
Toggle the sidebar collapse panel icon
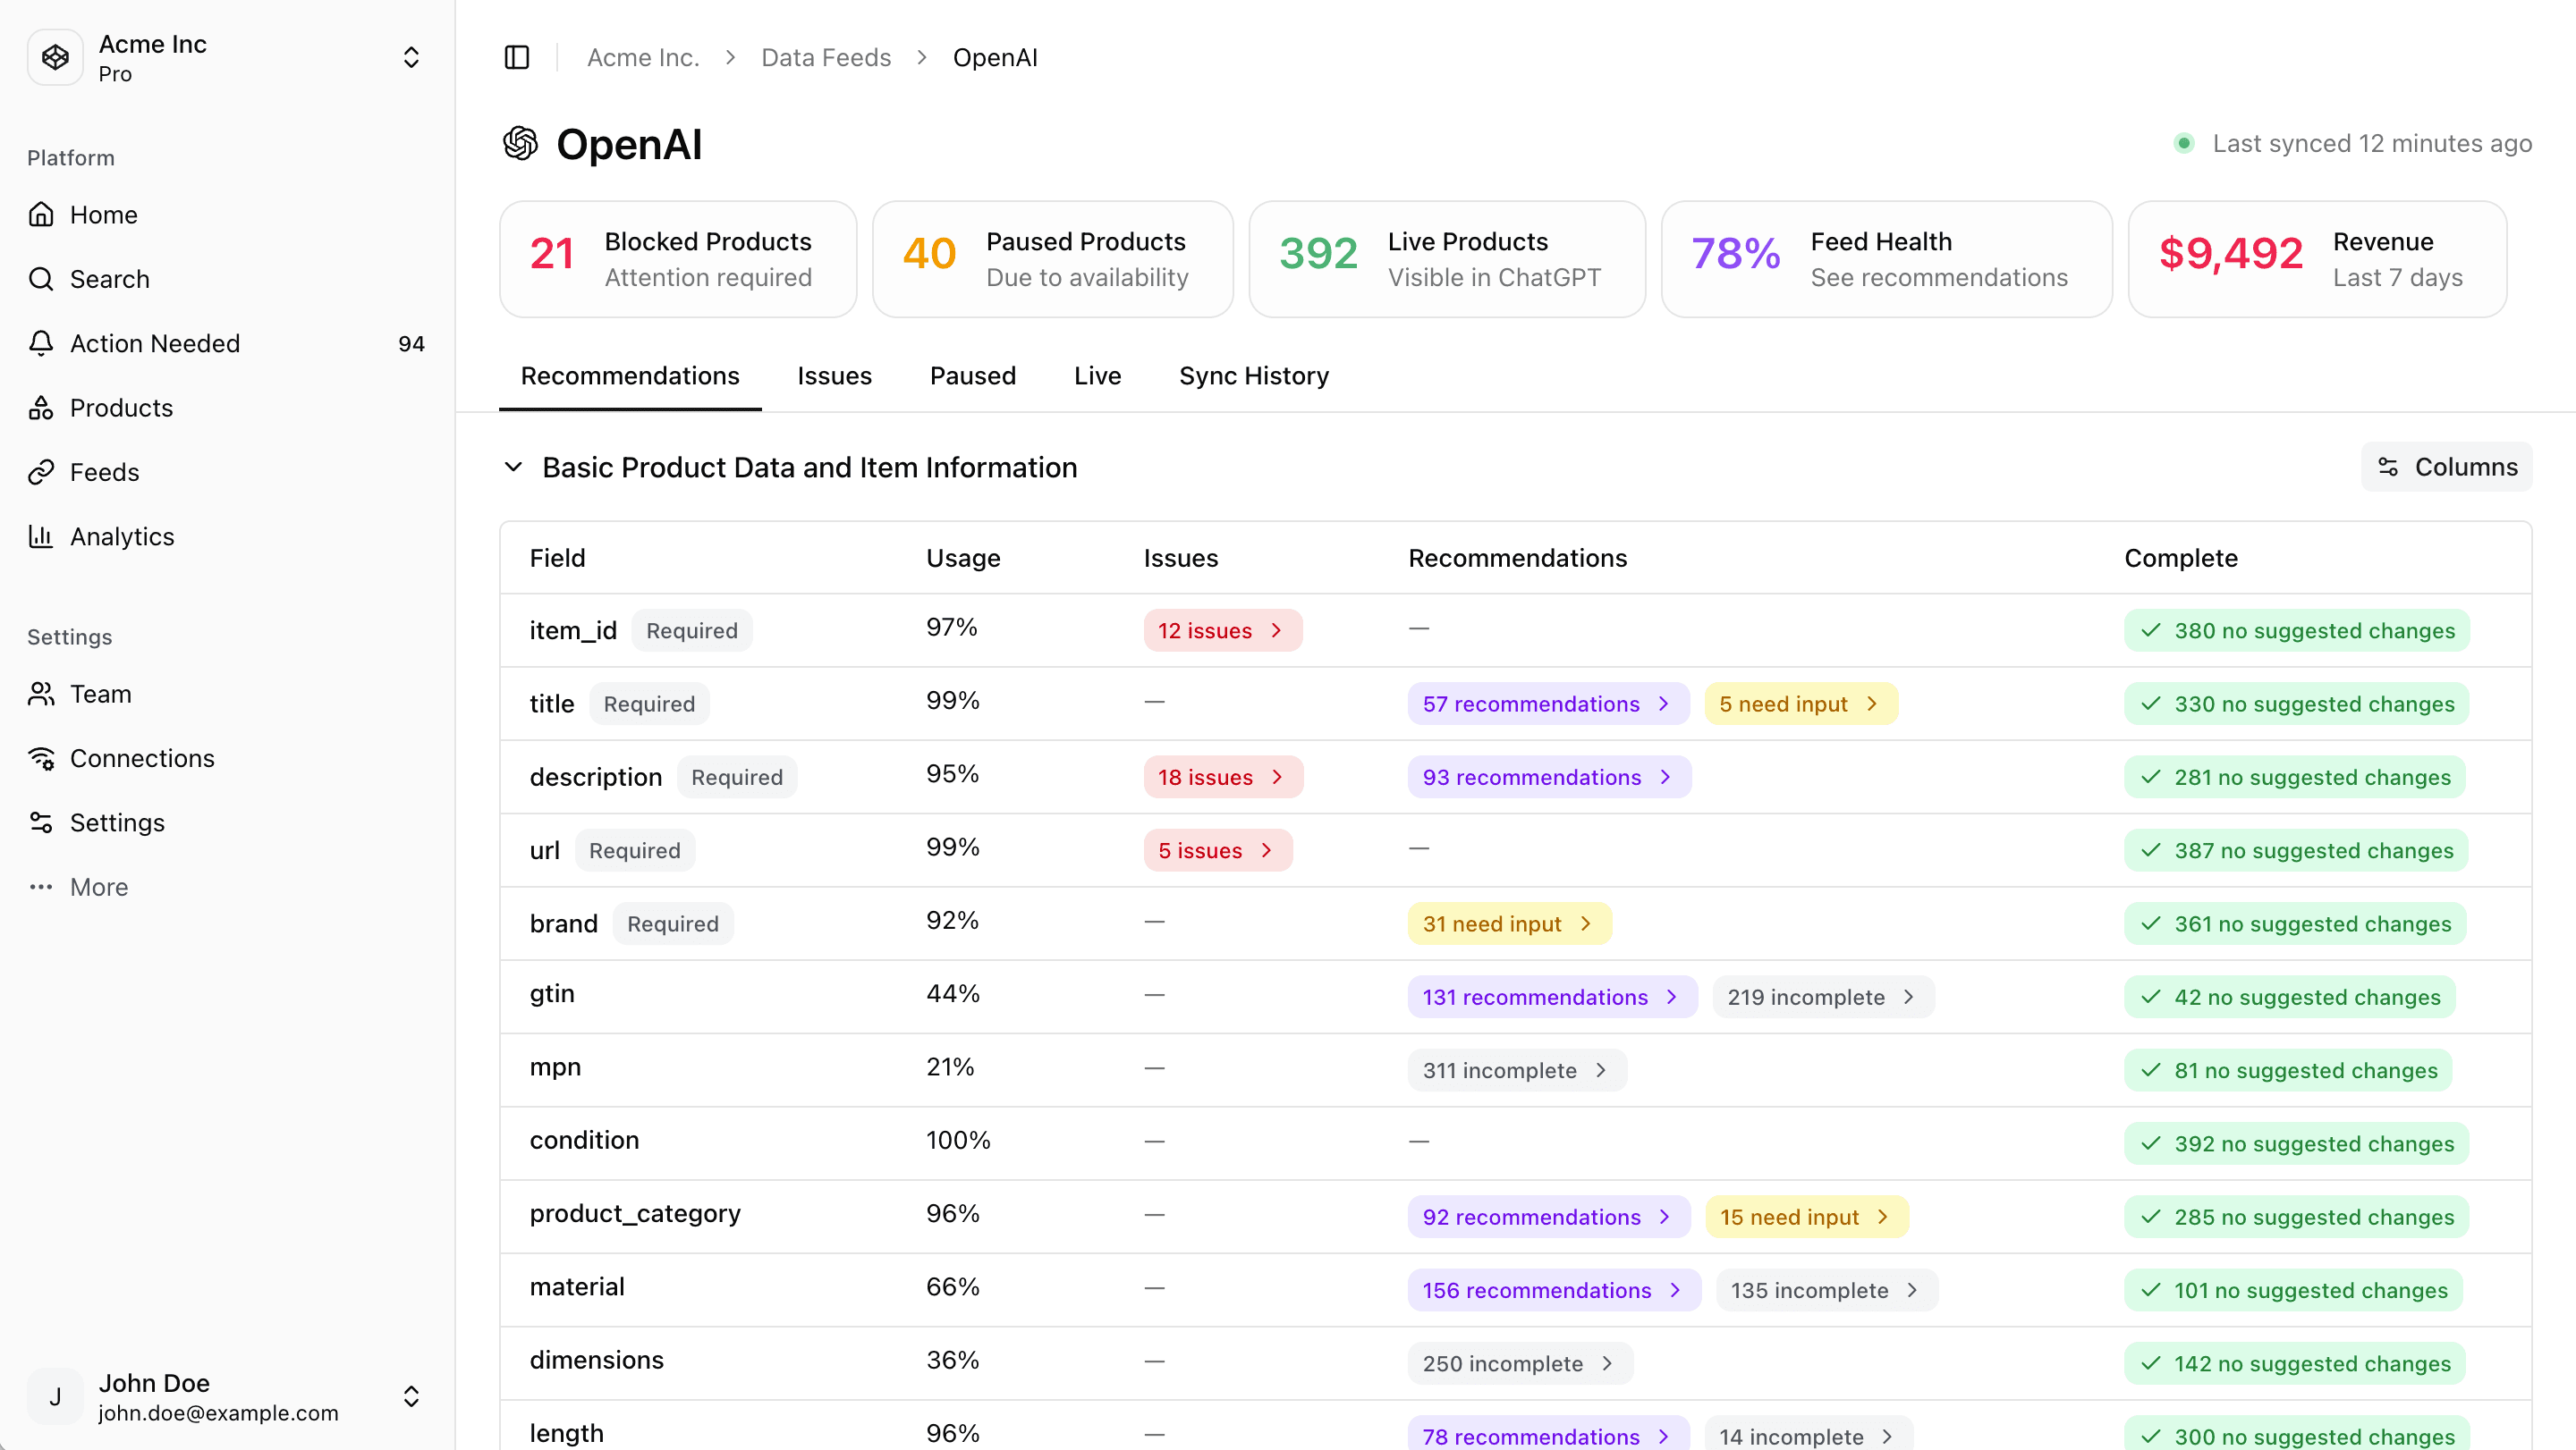tap(516, 57)
